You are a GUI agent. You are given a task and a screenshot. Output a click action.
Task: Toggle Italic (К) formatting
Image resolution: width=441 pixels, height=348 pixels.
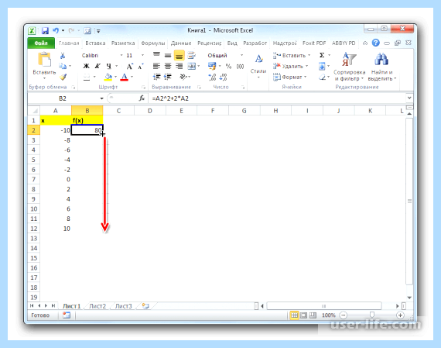coord(97,66)
